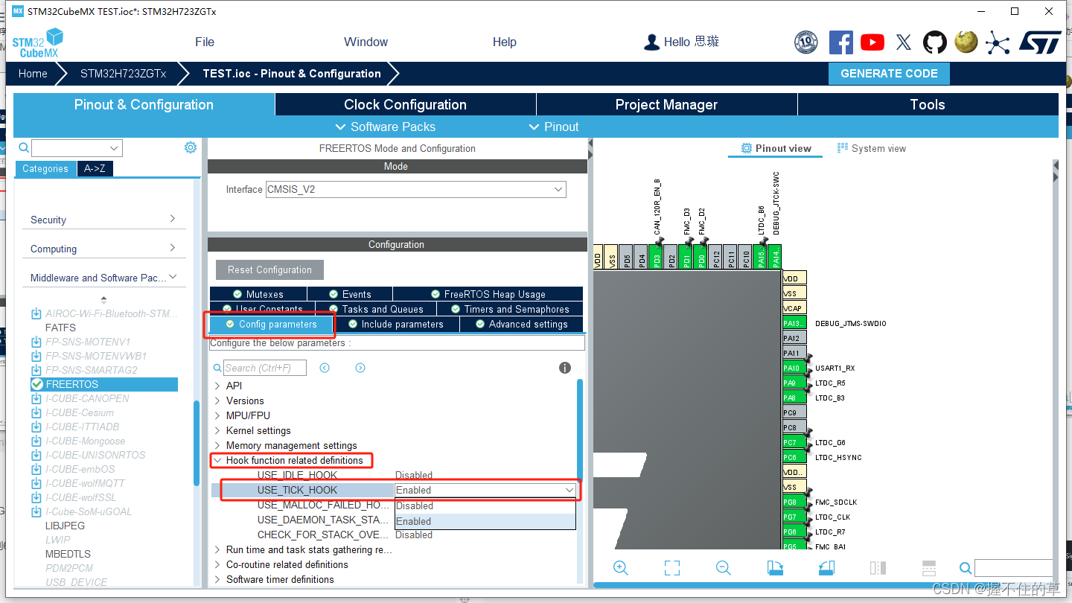
Task: Click download icon next to I-CUBE-CANOPEN
Action: (x=36, y=398)
